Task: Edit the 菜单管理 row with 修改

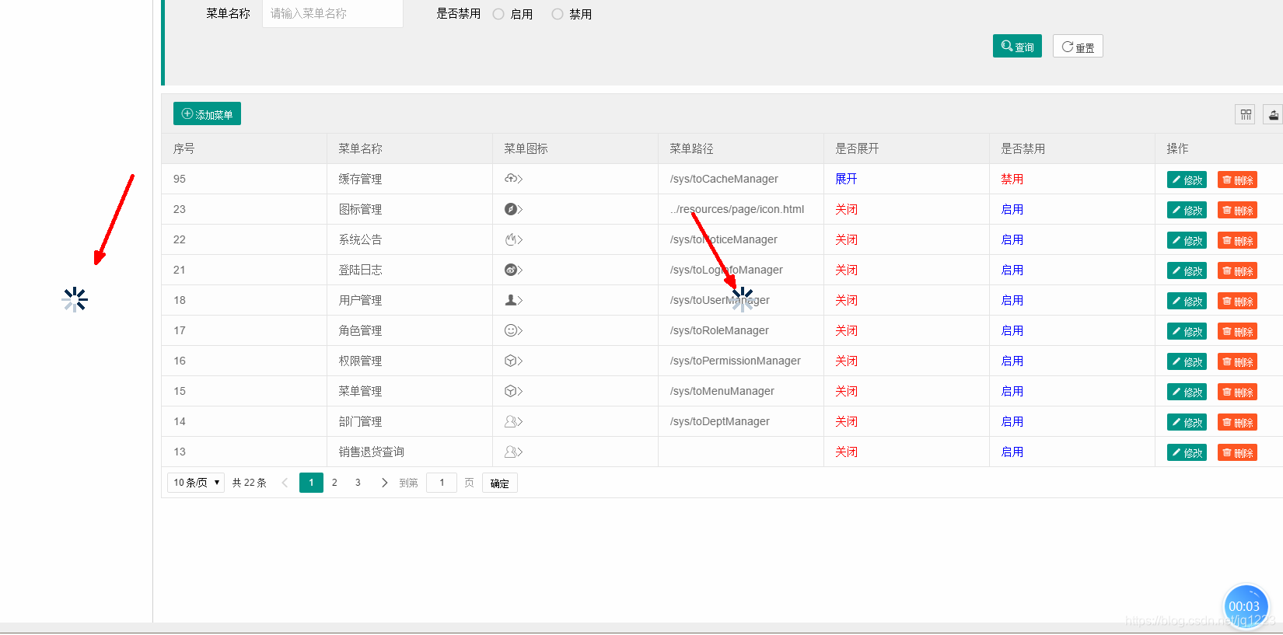Action: click(x=1187, y=392)
